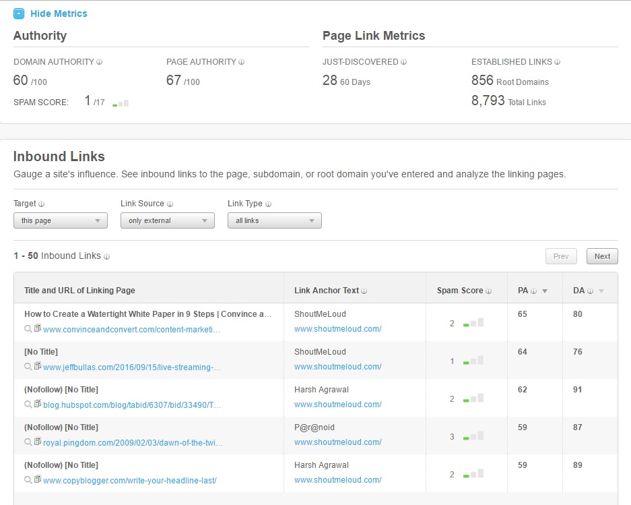Click page icon beside jeffbullas.com link

pyautogui.click(x=38, y=366)
